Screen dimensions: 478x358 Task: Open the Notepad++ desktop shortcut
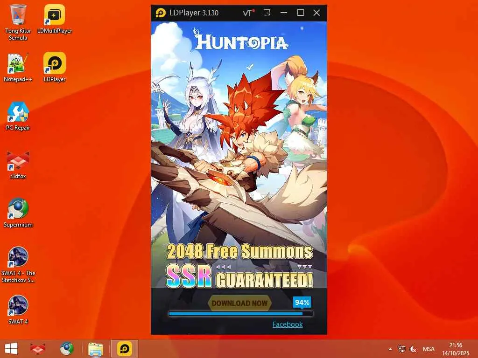(x=18, y=68)
